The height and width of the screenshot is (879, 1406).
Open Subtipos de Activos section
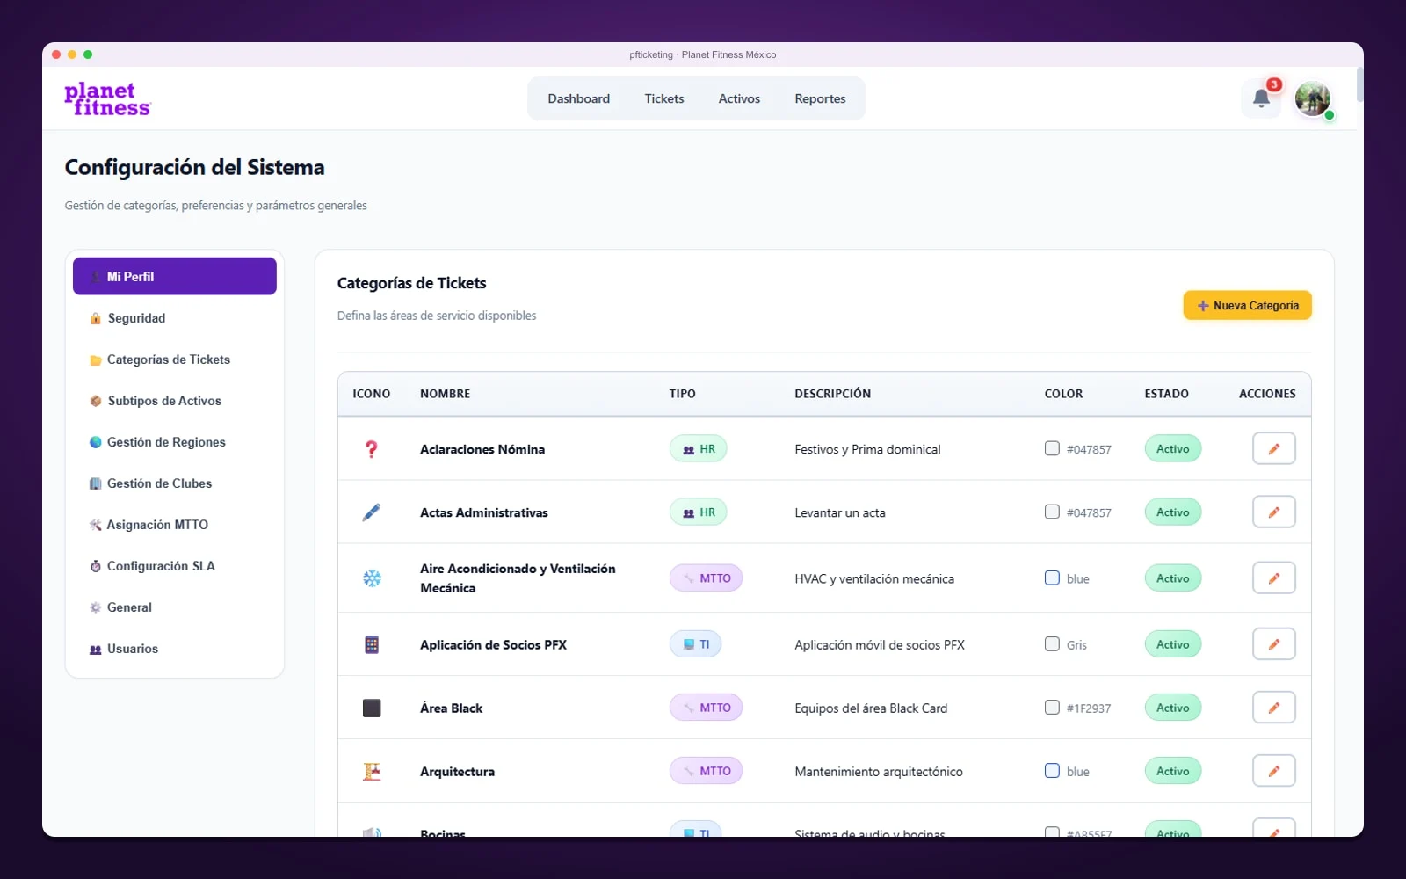click(x=175, y=401)
